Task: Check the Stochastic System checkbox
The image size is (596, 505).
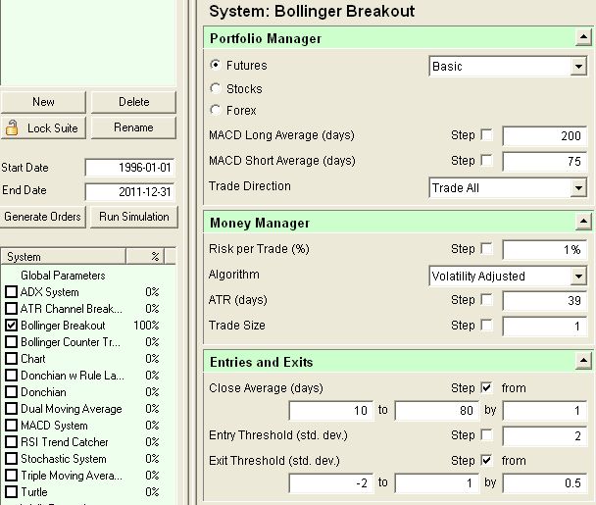Action: [x=12, y=458]
